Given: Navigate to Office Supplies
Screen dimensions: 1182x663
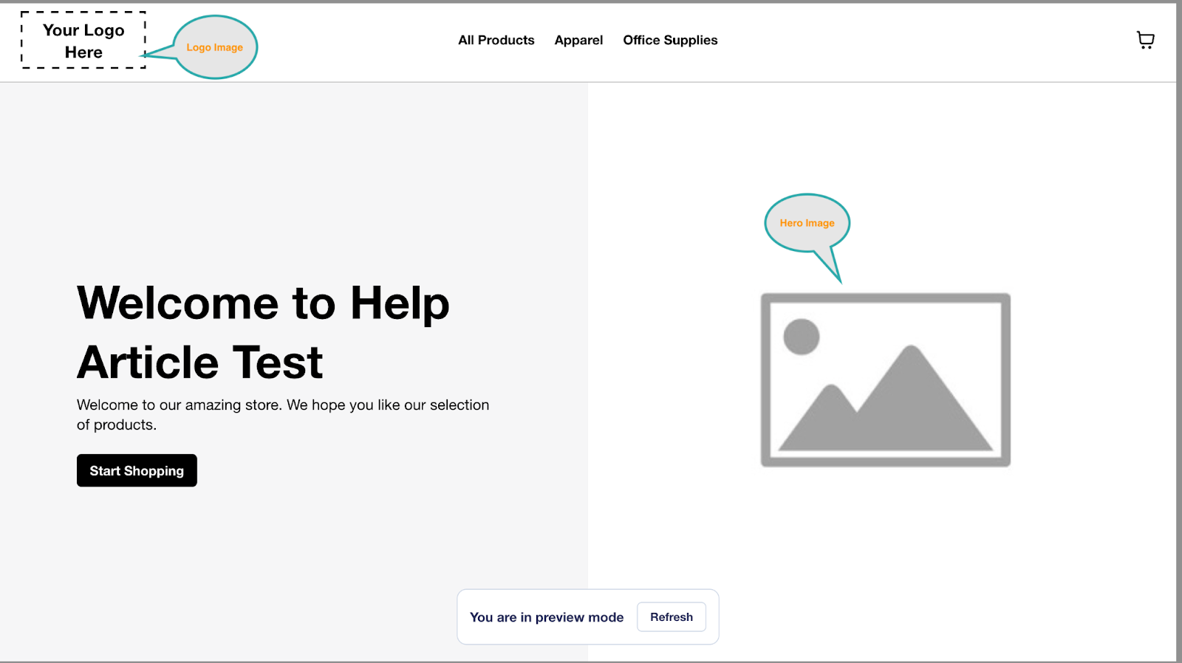Looking at the screenshot, I should pyautogui.click(x=670, y=40).
